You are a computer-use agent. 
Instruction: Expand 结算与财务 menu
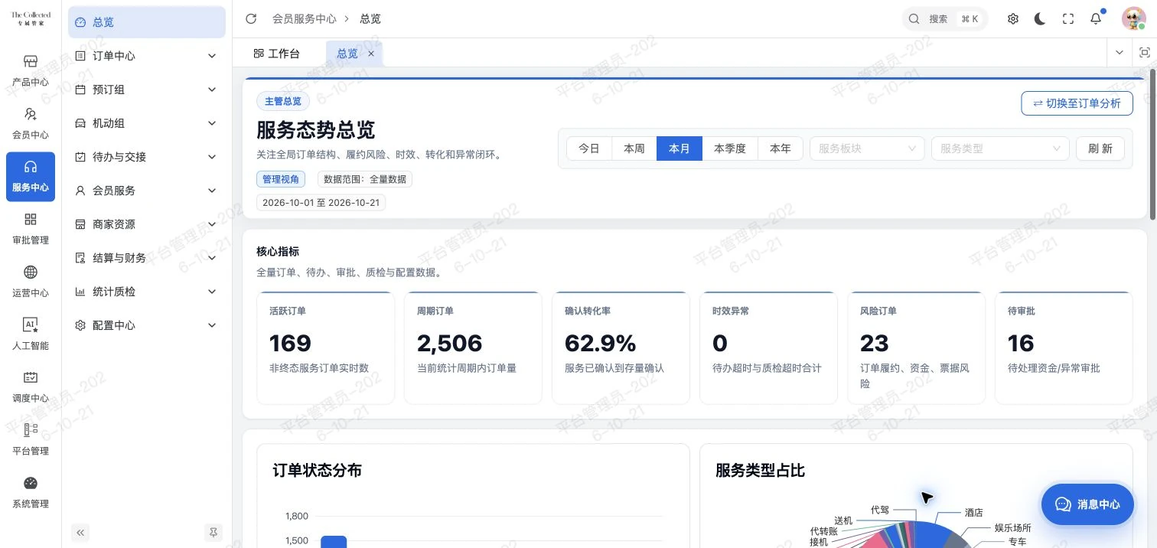tap(147, 258)
